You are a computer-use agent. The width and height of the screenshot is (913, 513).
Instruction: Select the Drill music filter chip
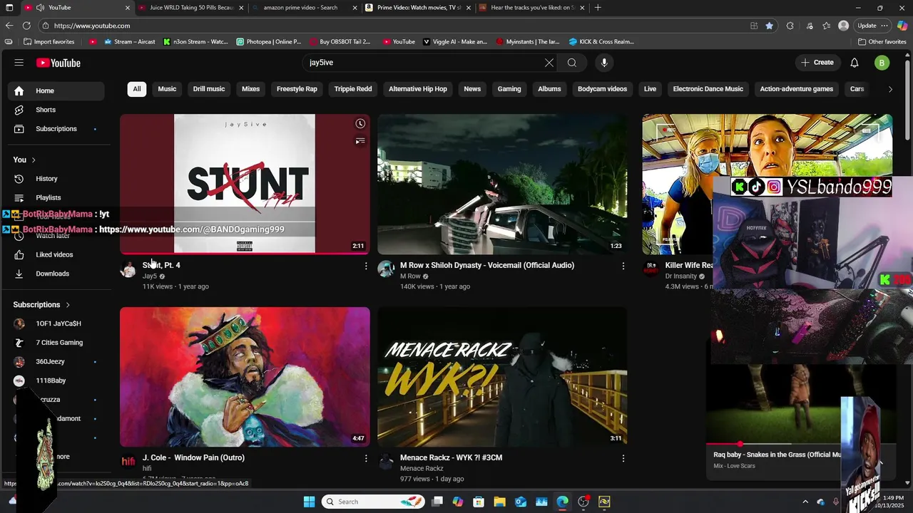209,89
